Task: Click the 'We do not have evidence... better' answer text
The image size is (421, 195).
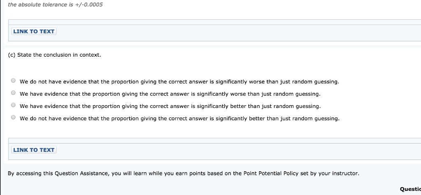Action: 179,119
